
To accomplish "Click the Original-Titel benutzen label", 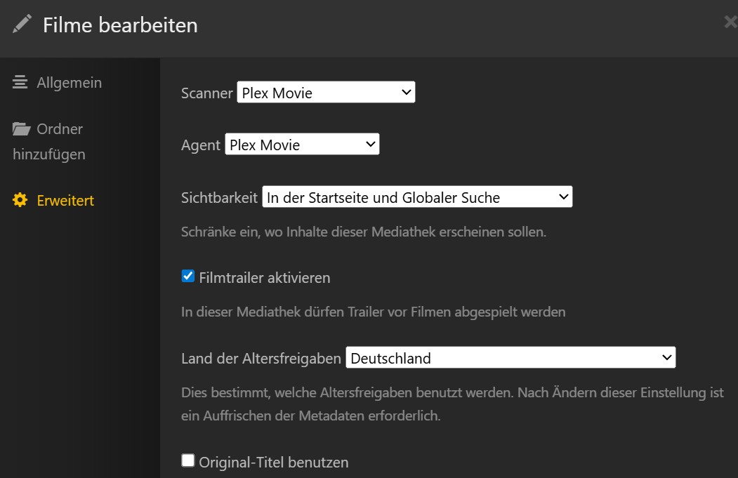I will pos(273,462).
